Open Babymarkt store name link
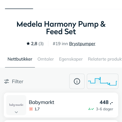Image resolution: width=122 pixels, height=122 pixels. [41, 102]
